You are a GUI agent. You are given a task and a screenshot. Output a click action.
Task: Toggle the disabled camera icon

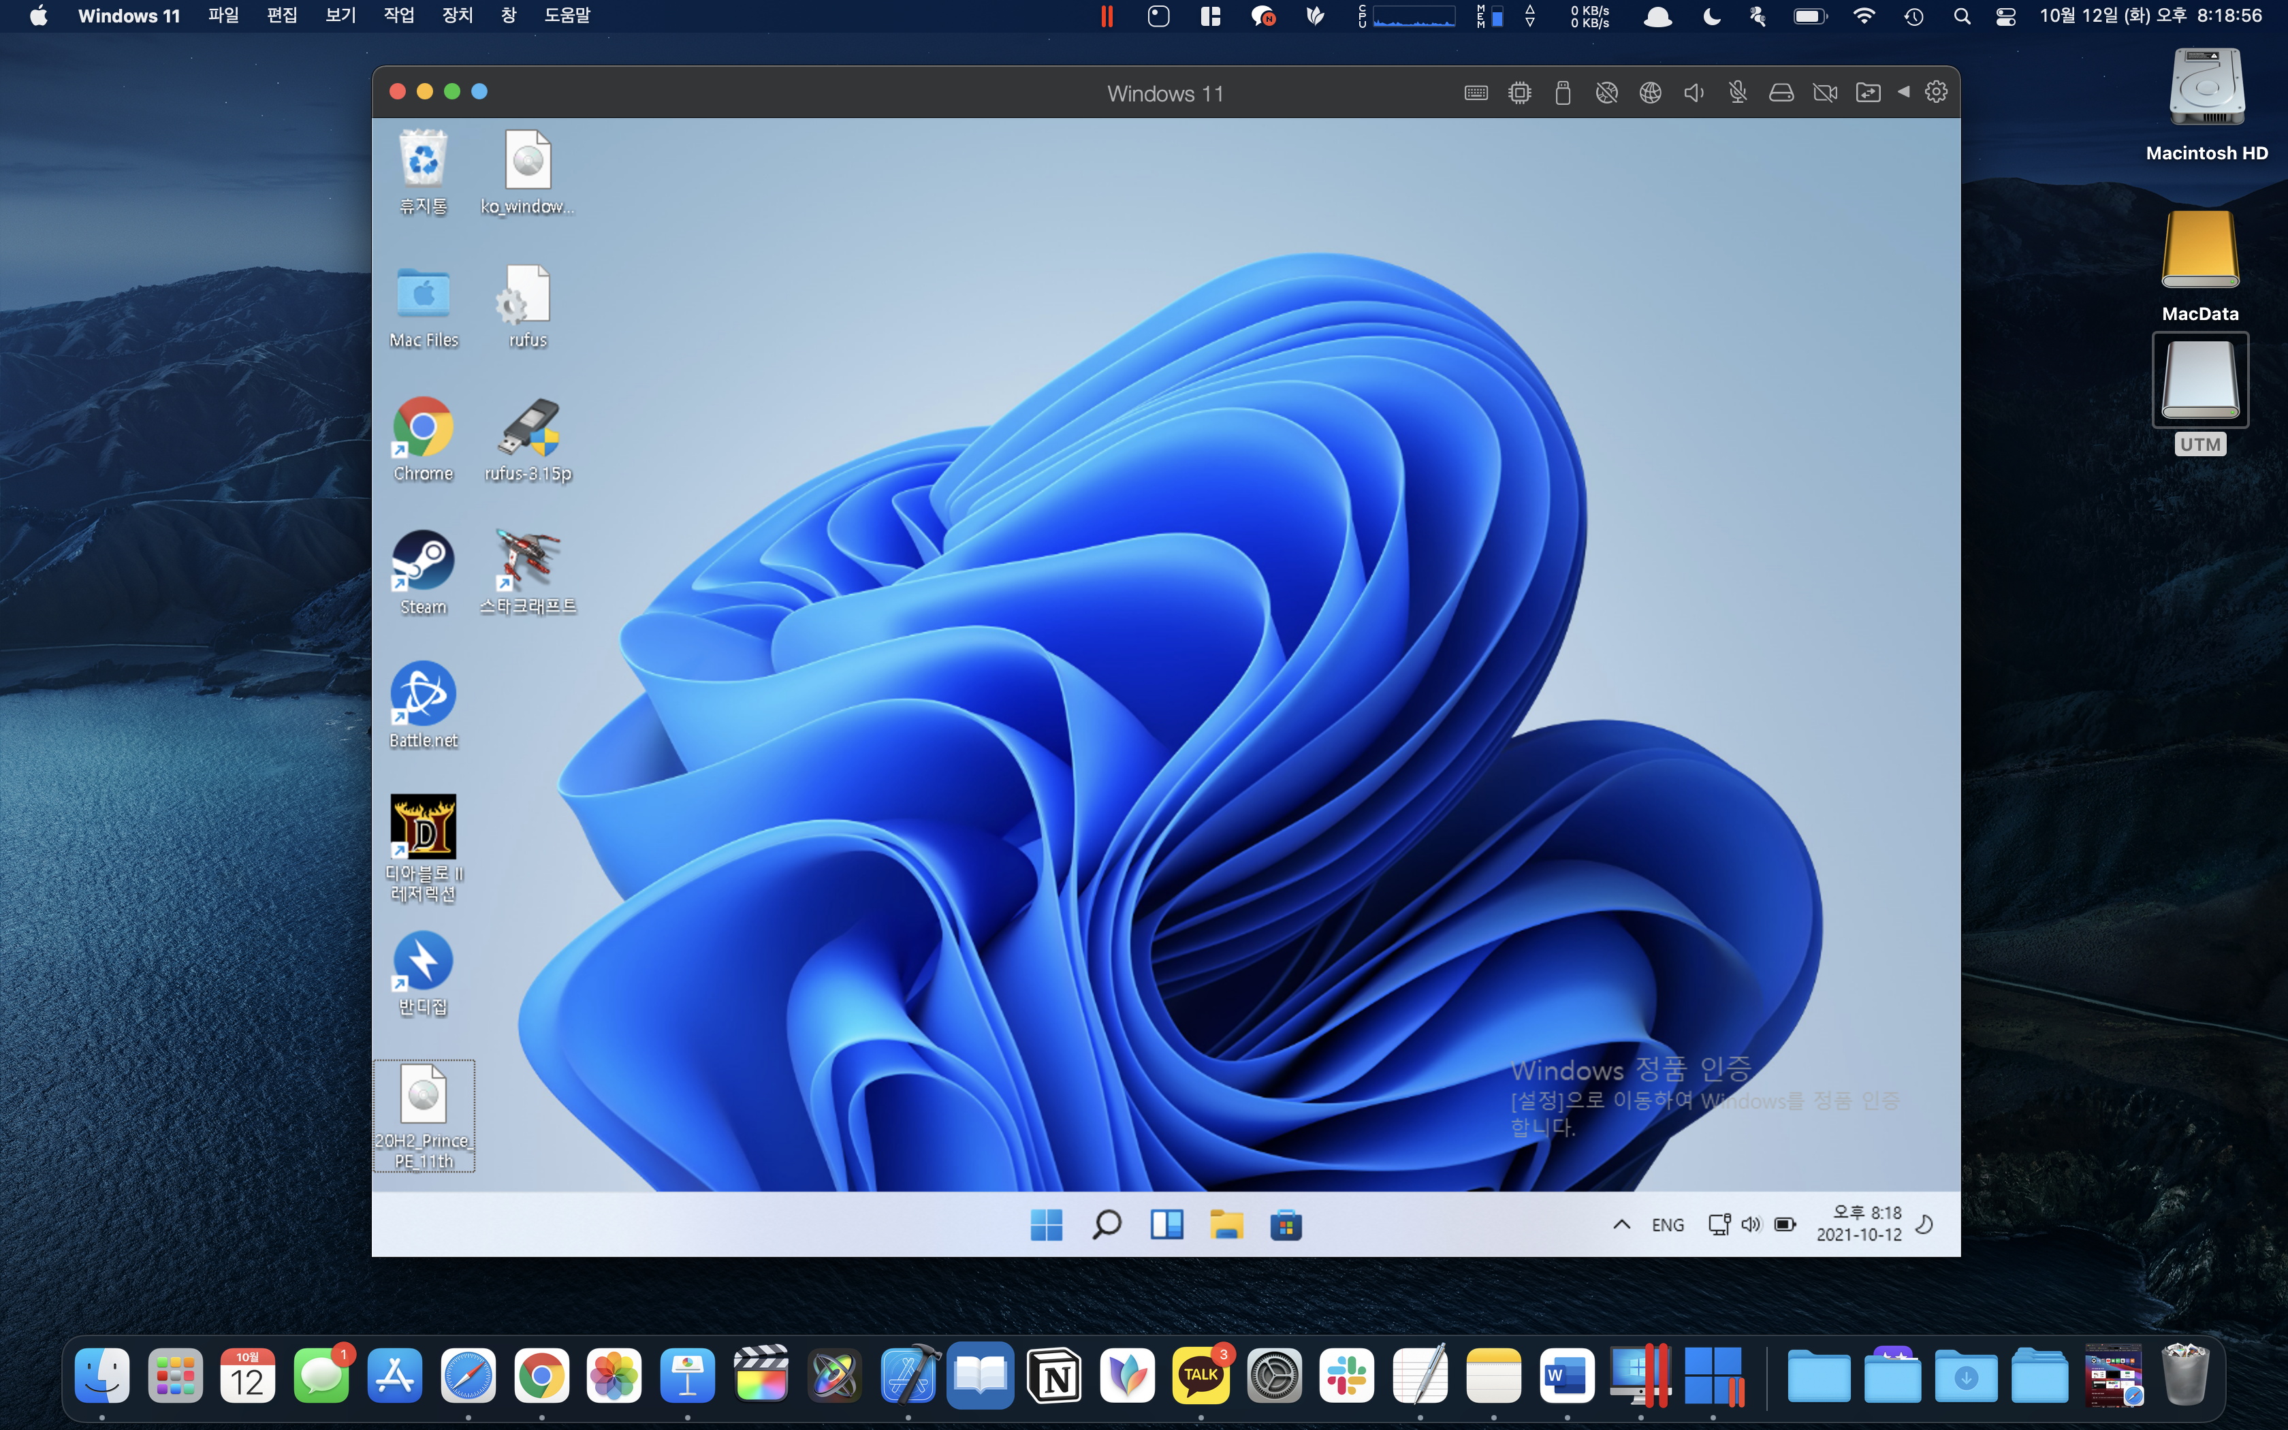[x=1825, y=93]
